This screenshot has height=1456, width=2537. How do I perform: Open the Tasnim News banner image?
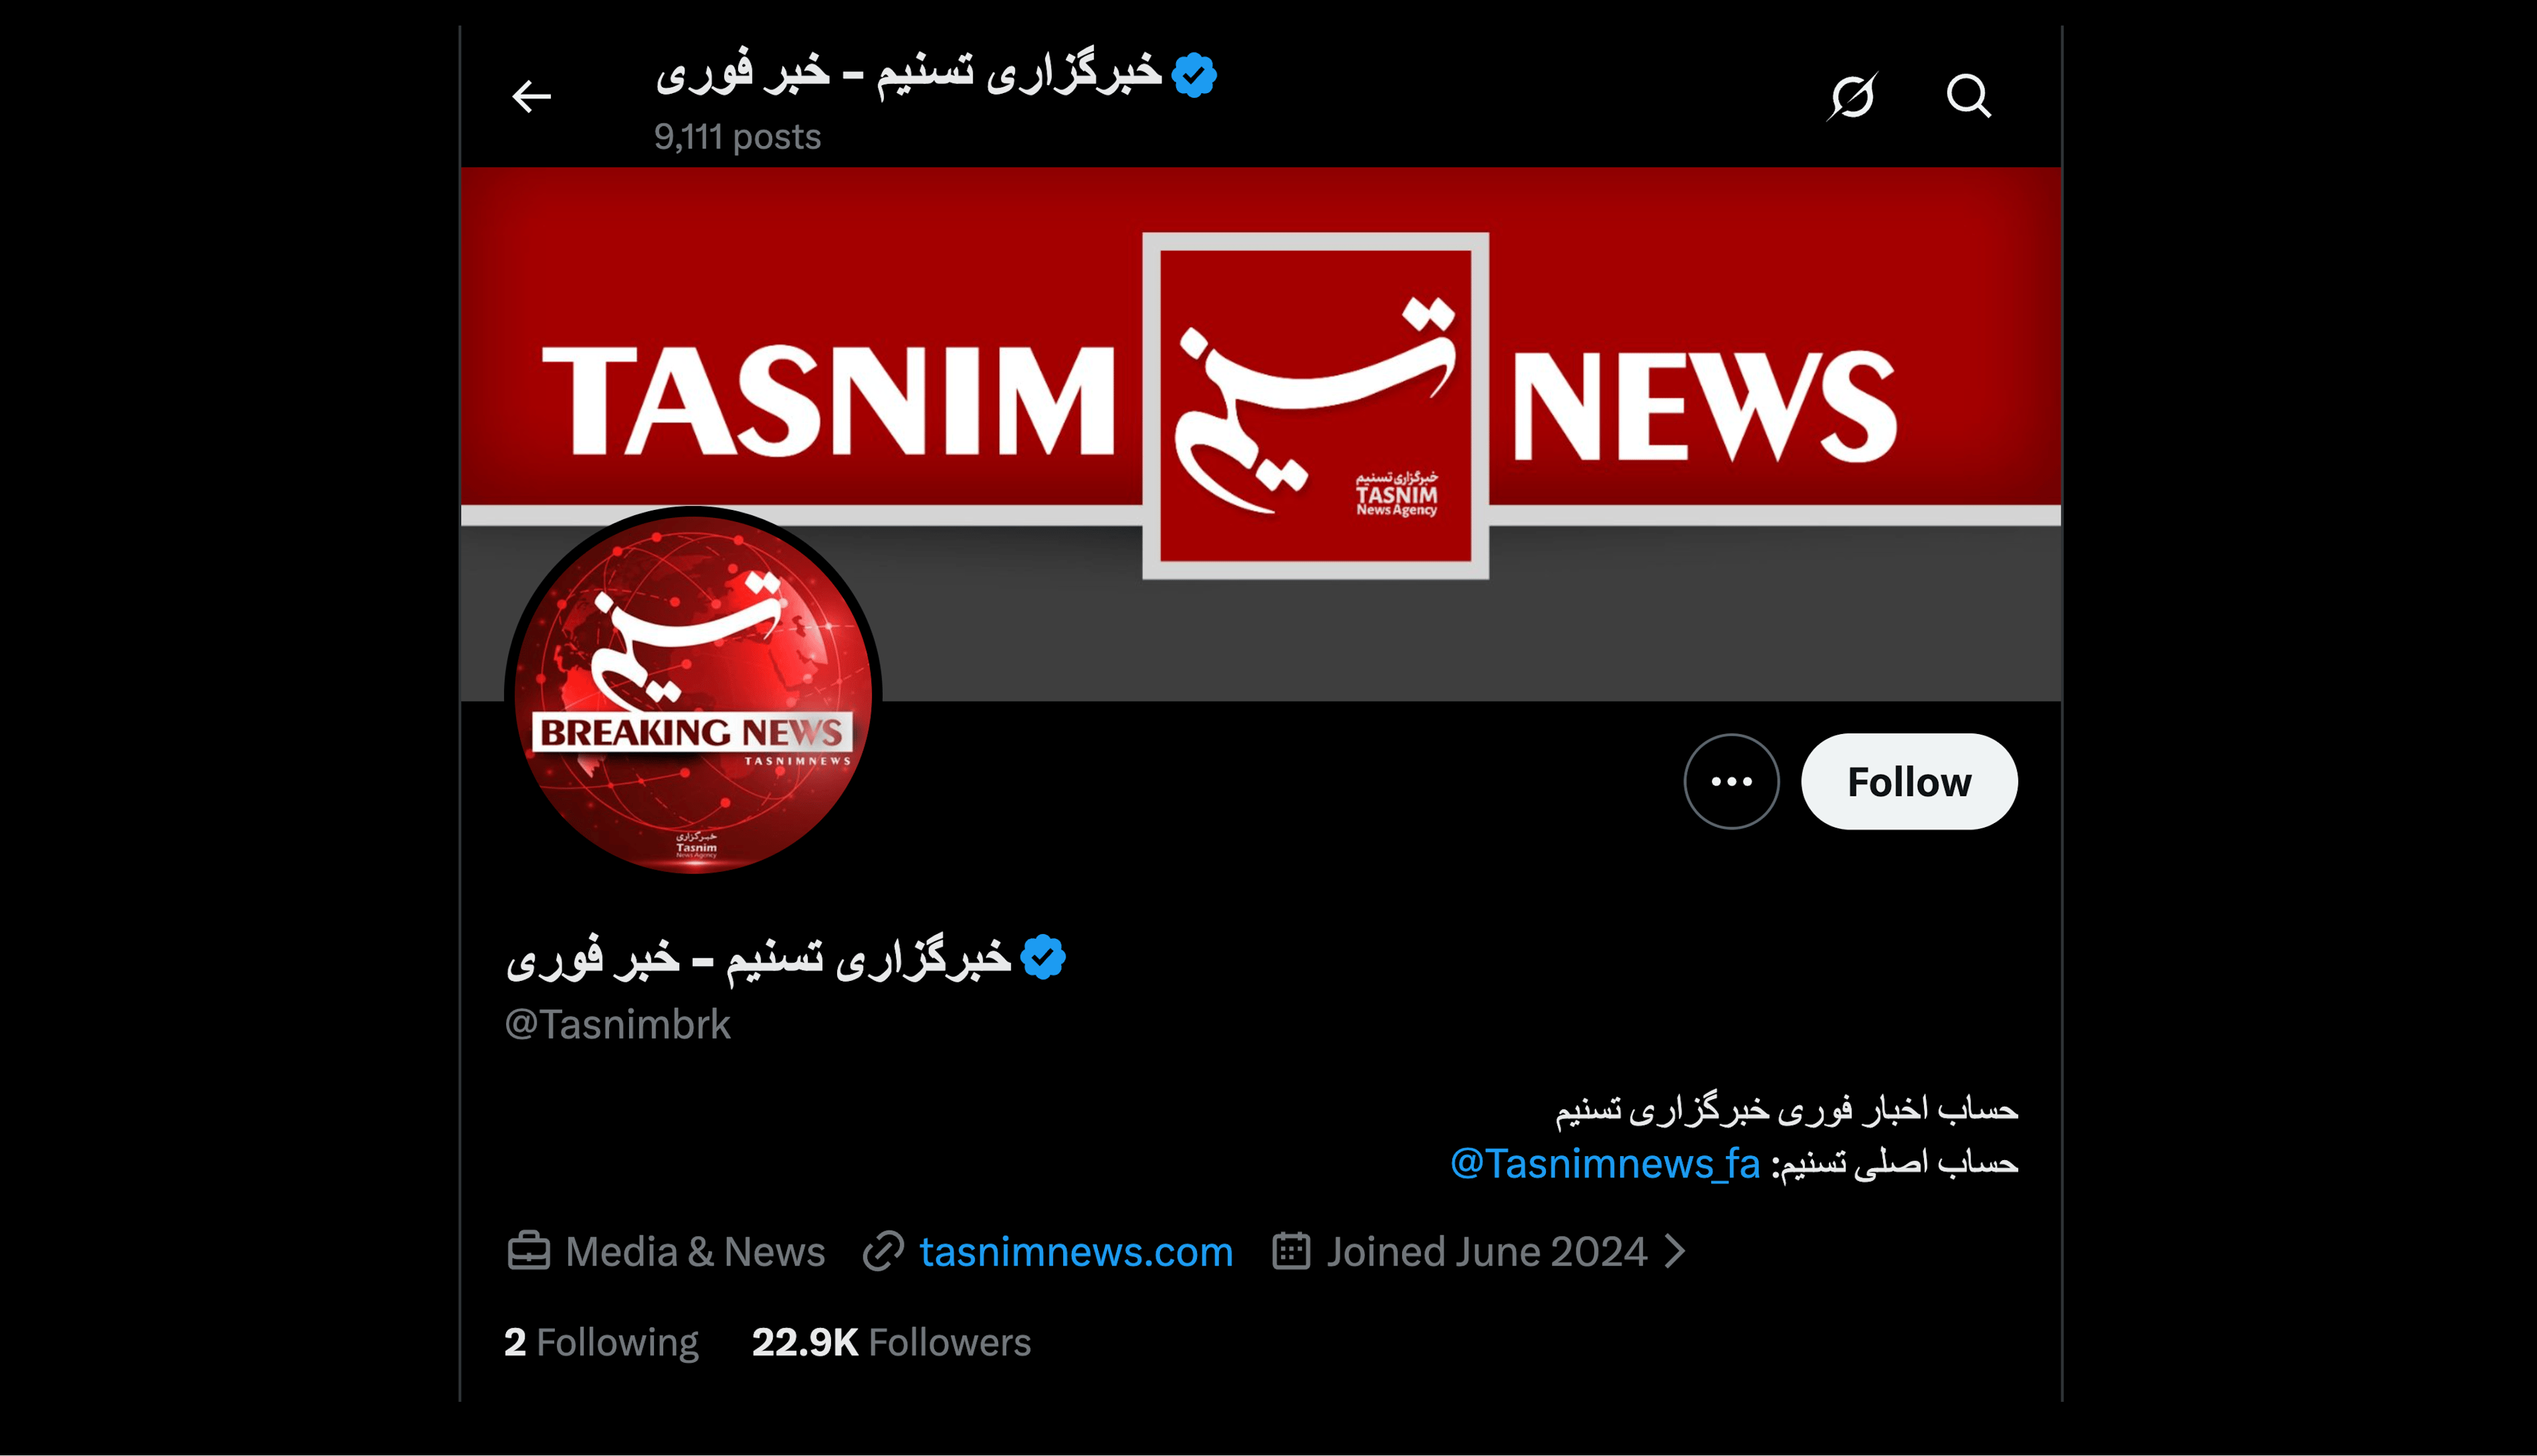pyautogui.click(x=1260, y=434)
